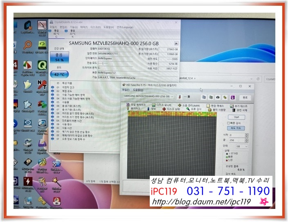Open CrystalDiskInfo 디스크(D) menu
This screenshot has height=222, width=288.
click(x=95, y=27)
